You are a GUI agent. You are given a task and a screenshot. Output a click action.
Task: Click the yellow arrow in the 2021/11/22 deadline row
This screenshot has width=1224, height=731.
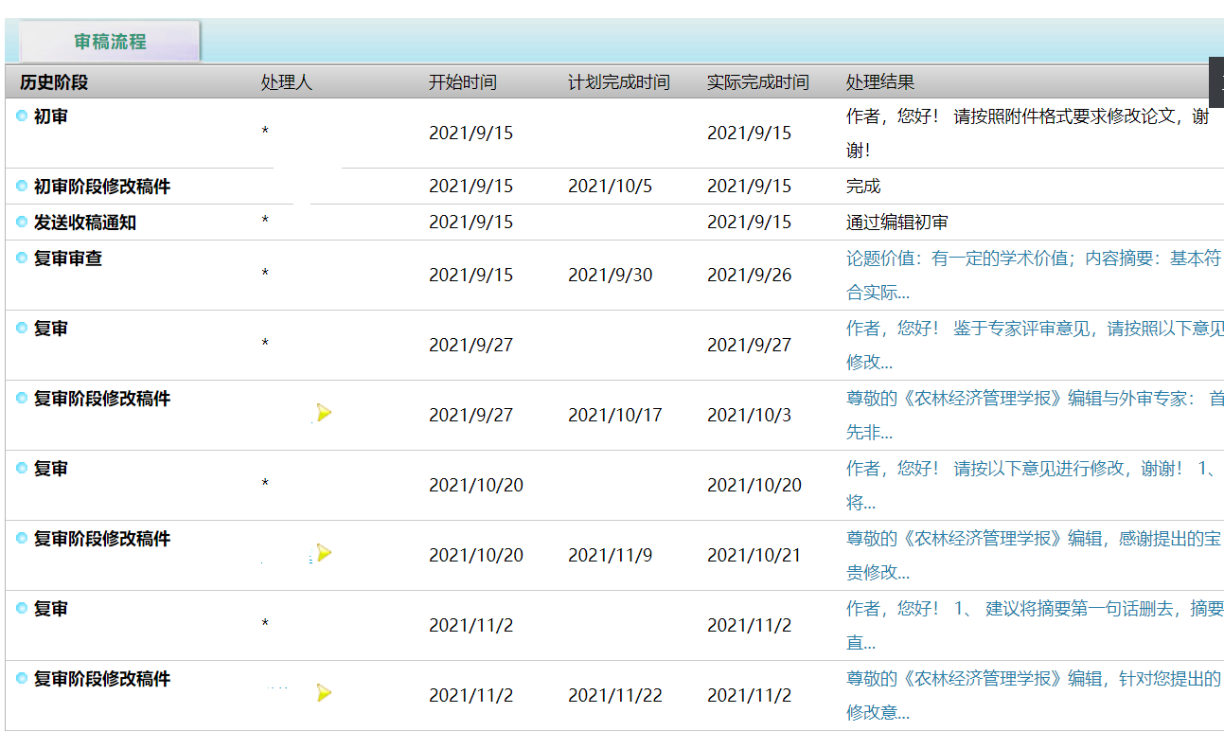tap(324, 693)
